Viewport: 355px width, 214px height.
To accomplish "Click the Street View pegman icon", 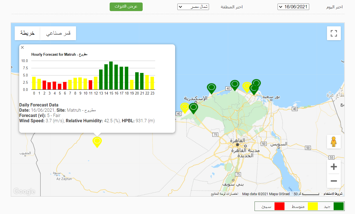I will point(334,142).
